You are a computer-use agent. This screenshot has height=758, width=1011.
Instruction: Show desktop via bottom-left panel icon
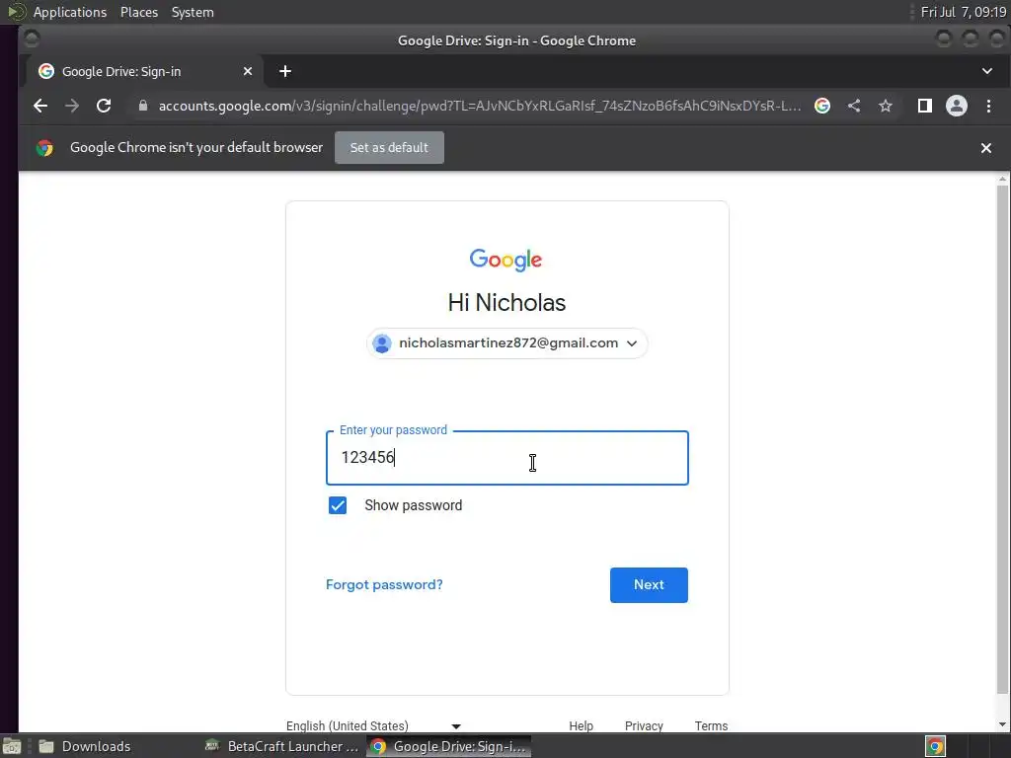pyautogui.click(x=12, y=746)
